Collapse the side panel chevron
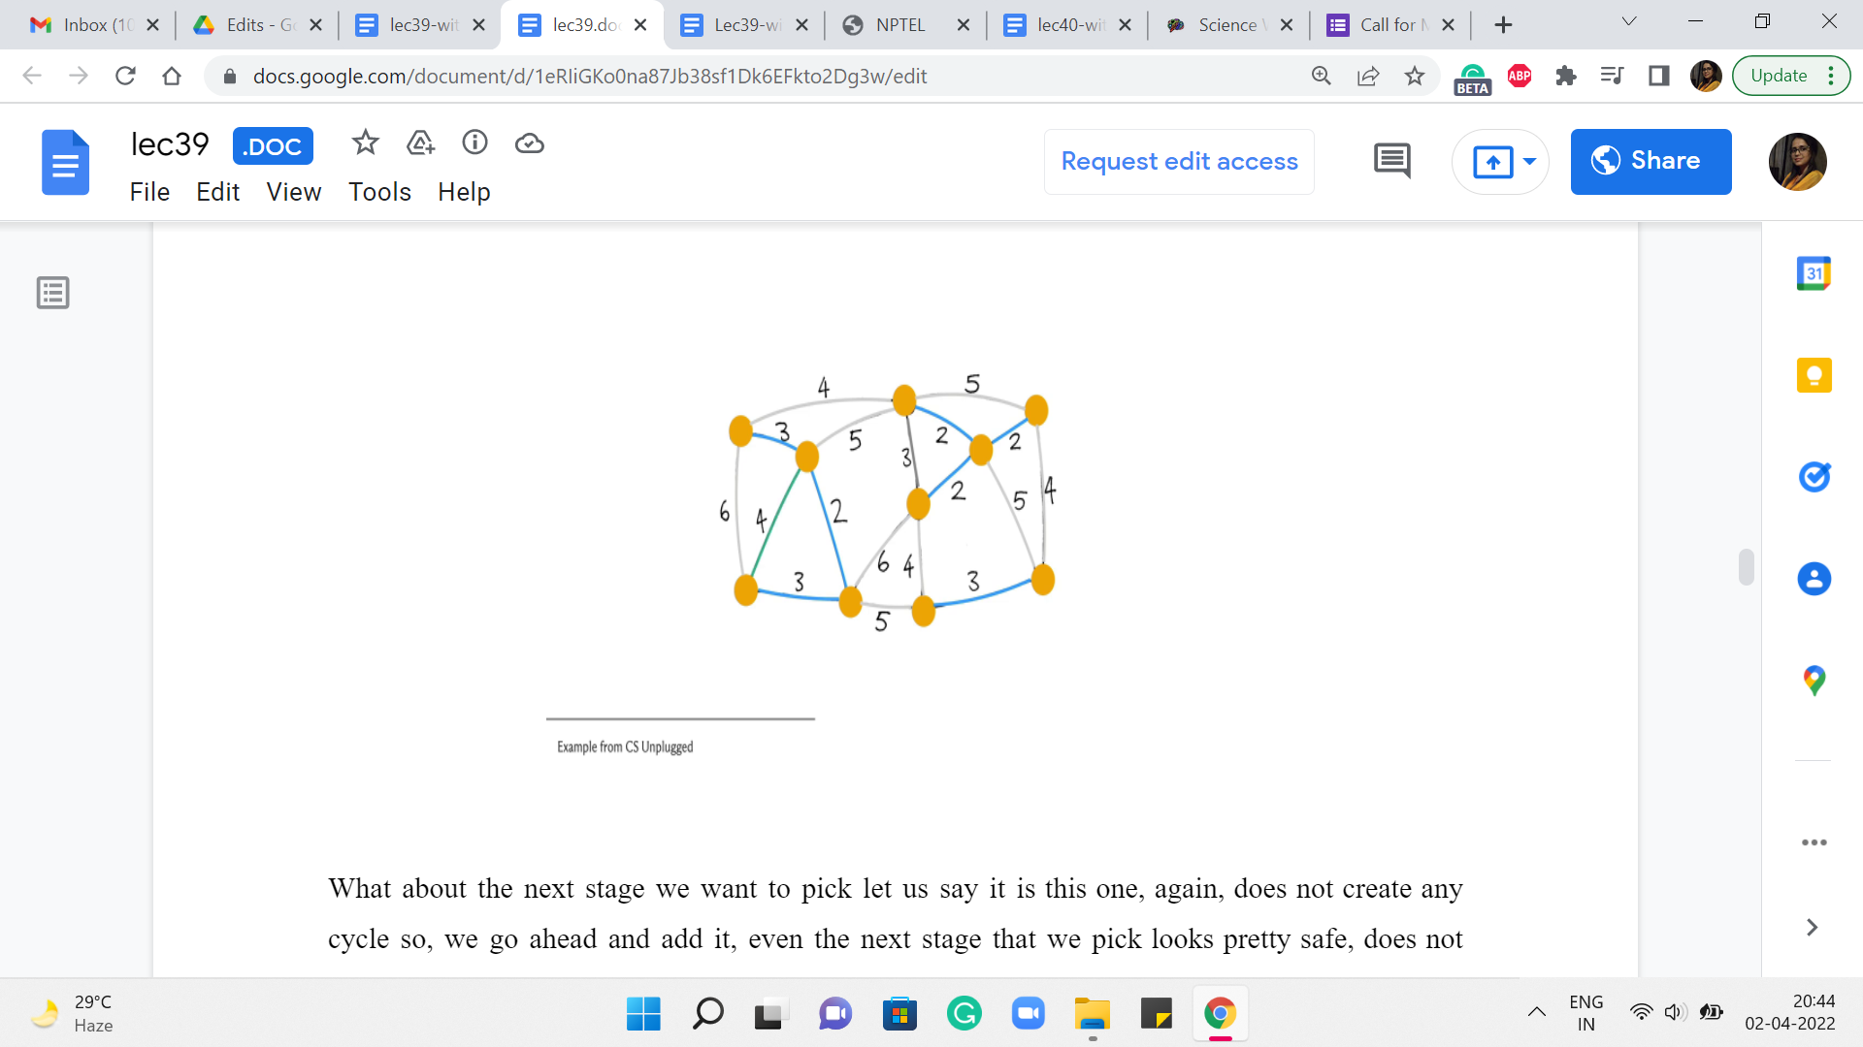The height and width of the screenshot is (1047, 1863). [1812, 928]
